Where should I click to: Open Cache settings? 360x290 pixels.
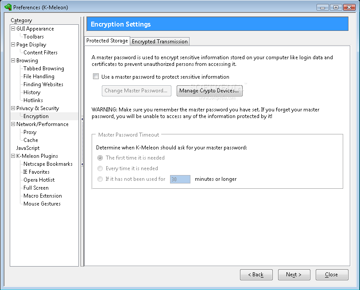(x=31, y=140)
